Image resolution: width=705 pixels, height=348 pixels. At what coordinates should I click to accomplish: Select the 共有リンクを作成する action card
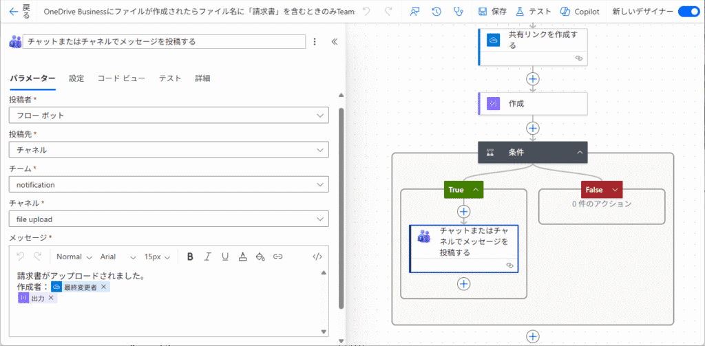coord(533,46)
